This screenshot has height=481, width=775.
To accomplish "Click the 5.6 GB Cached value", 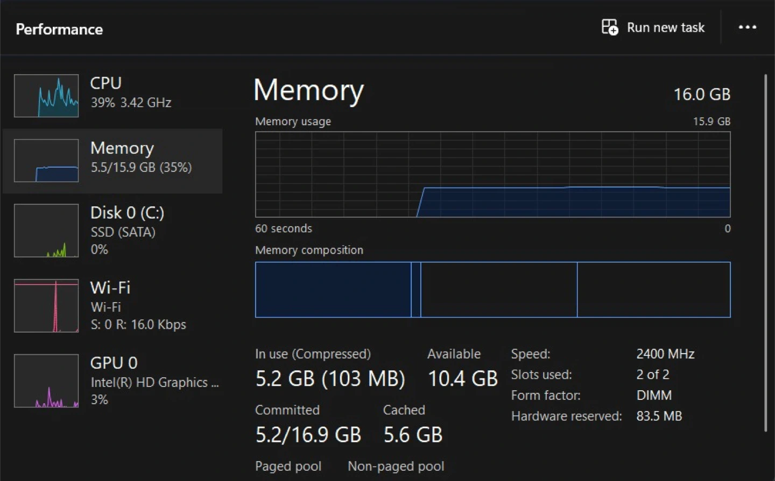I will (413, 435).
